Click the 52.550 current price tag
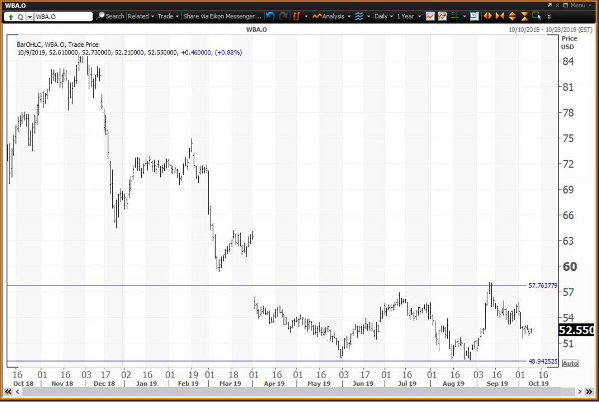 coord(576,330)
